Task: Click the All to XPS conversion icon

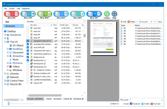Action: click(78, 14)
